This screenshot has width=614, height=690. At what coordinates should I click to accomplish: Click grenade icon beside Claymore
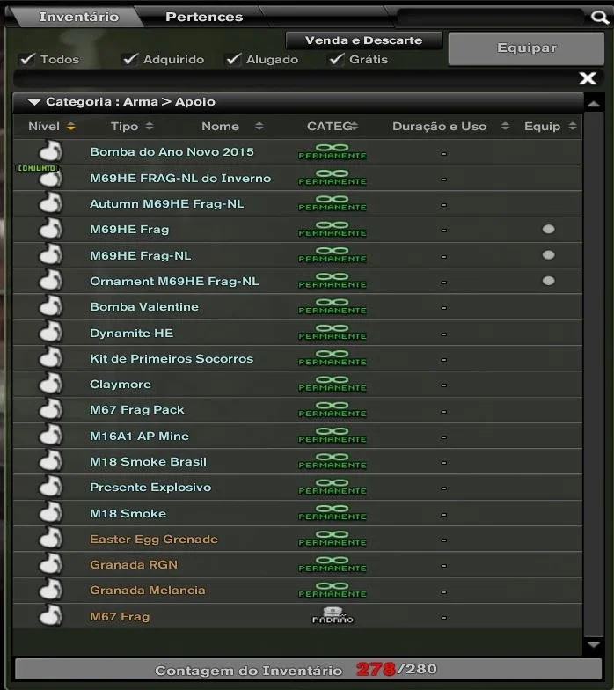51,384
